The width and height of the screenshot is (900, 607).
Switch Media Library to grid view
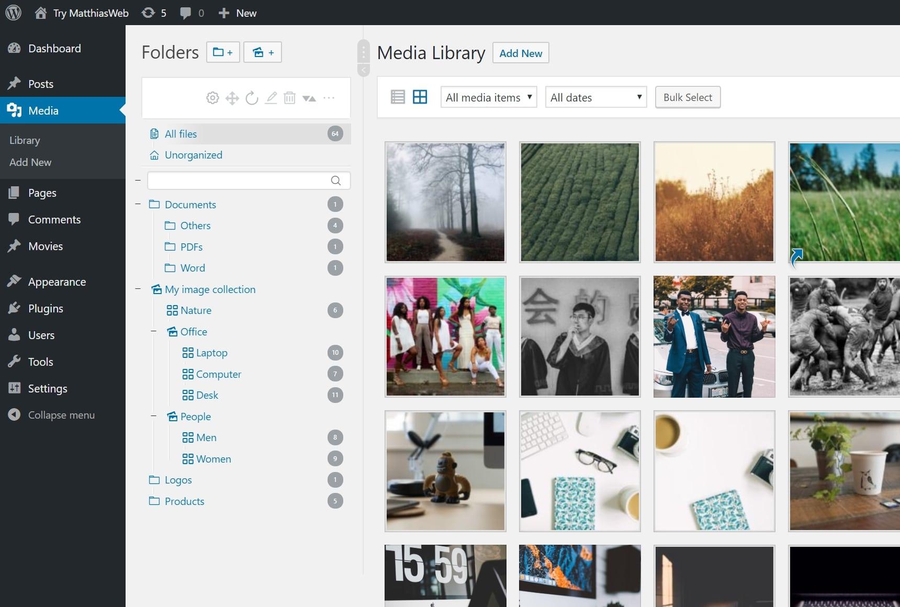point(420,97)
